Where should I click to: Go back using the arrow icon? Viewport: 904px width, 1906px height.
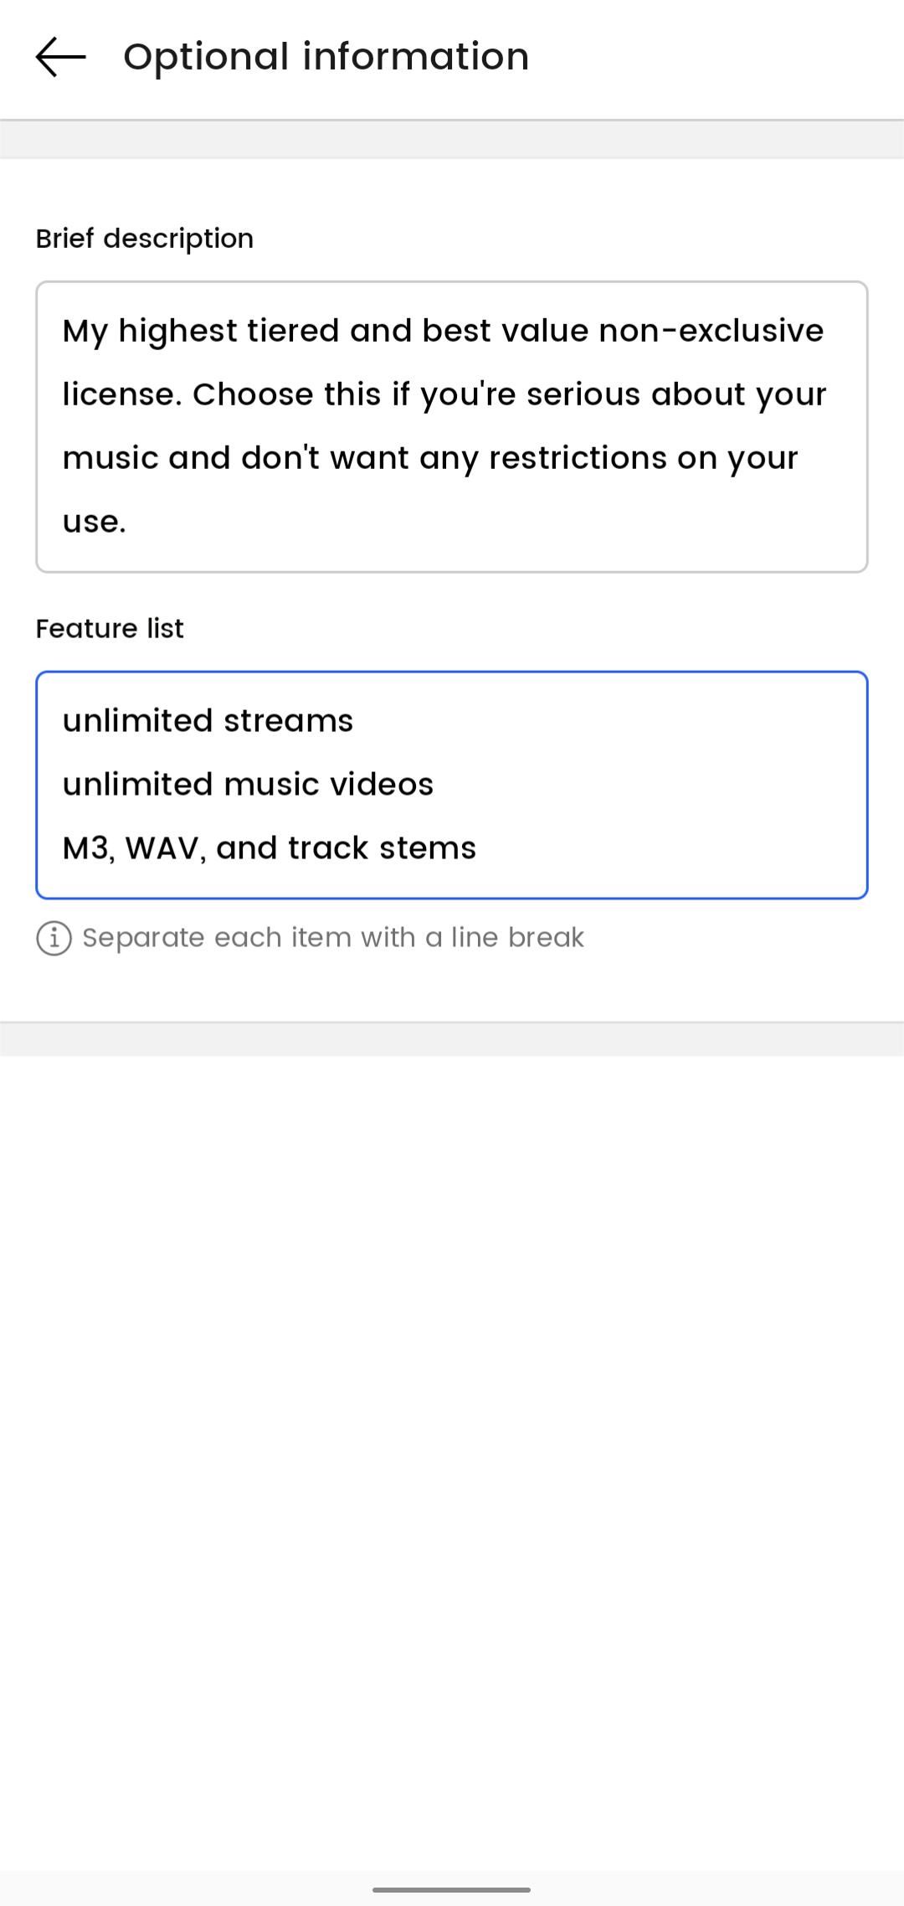click(60, 57)
